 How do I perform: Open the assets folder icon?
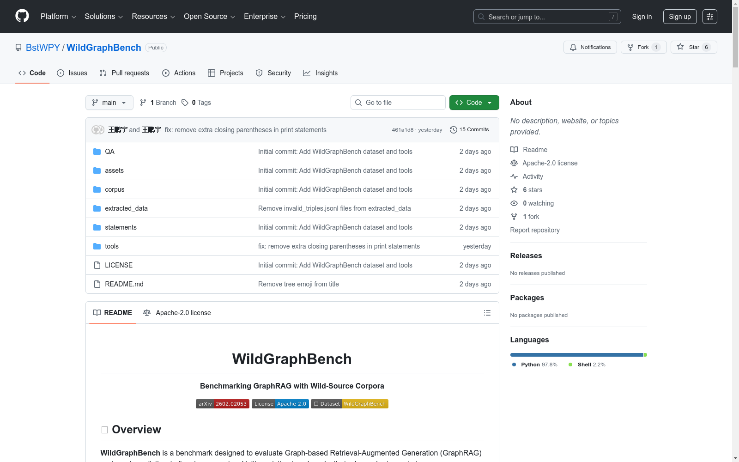point(97,170)
